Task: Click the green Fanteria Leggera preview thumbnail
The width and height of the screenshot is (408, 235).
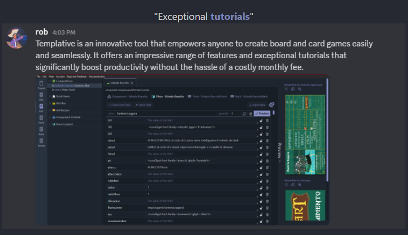Action: pos(305,134)
